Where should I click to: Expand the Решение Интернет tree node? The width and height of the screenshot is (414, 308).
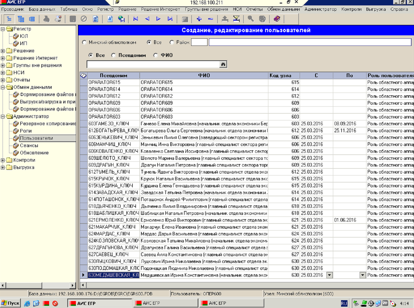3,58
